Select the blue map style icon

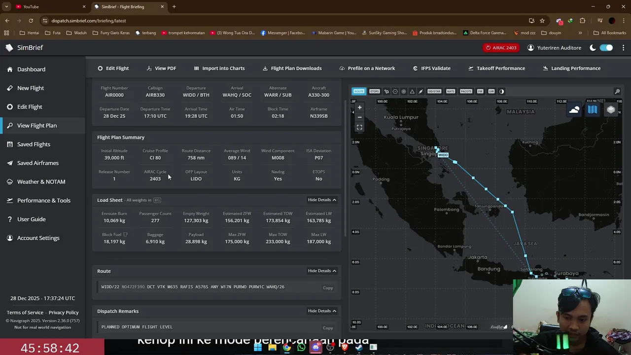pos(593,110)
